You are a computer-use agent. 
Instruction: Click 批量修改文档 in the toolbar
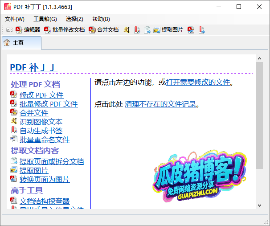pyautogui.click(x=64, y=30)
